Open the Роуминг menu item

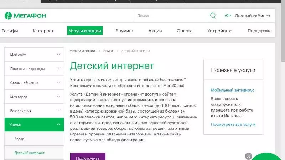pos(124,31)
